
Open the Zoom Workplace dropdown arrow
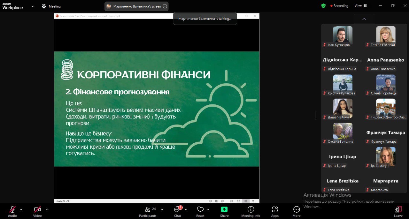click(x=33, y=6)
